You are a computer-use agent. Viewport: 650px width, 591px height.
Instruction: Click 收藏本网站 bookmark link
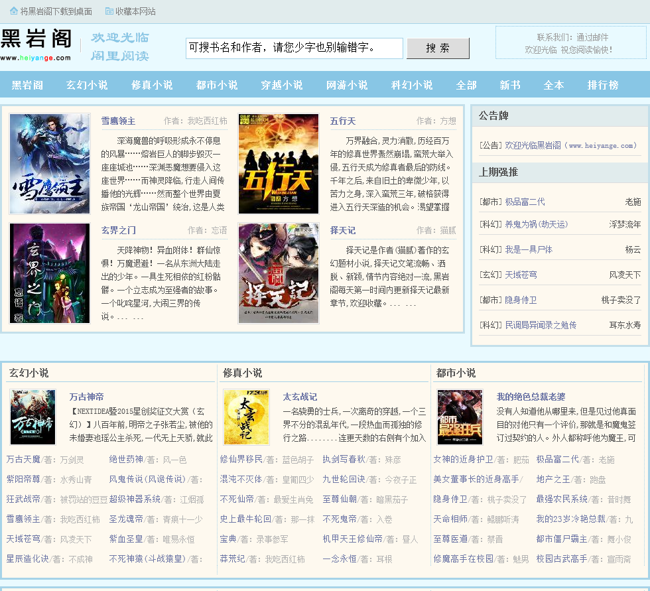point(135,11)
